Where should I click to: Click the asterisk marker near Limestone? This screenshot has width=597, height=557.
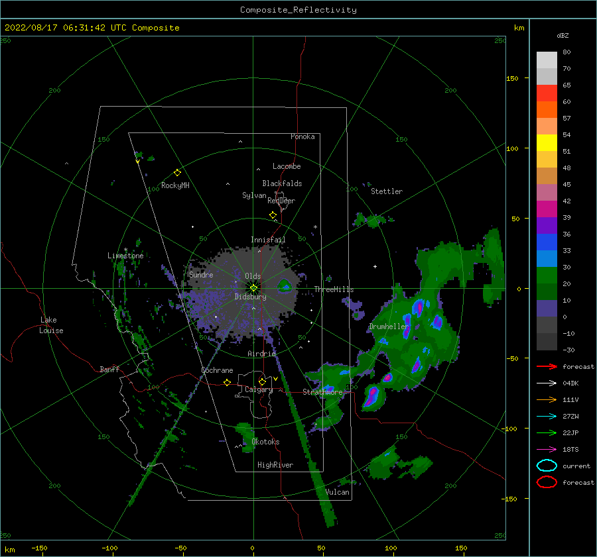125,250
